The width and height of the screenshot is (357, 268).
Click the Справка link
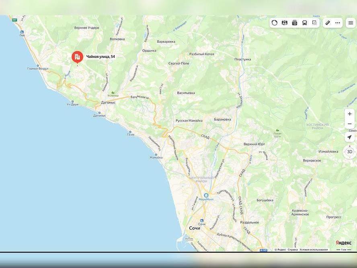click(293, 249)
